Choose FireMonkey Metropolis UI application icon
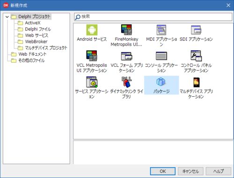This screenshot has width=234, height=178. click(x=126, y=30)
